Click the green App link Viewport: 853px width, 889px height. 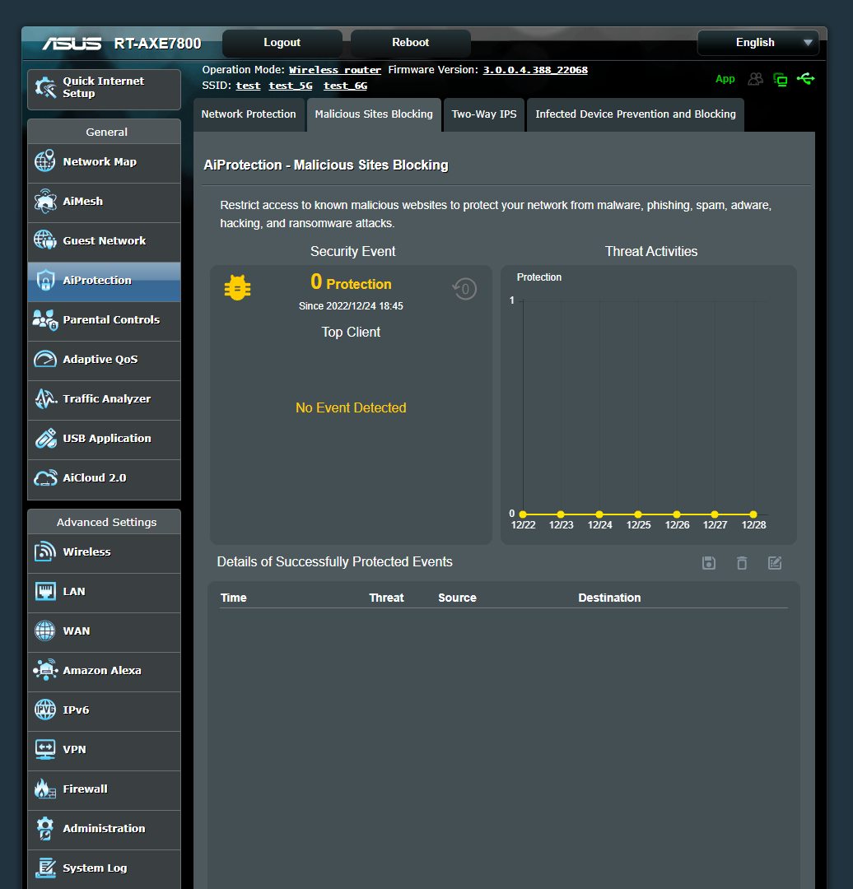coord(725,79)
